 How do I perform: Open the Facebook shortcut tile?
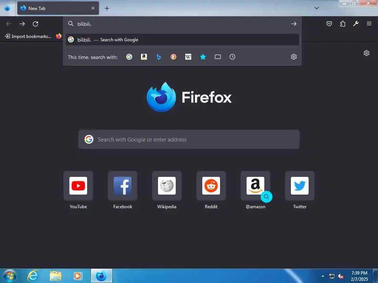(x=123, y=186)
